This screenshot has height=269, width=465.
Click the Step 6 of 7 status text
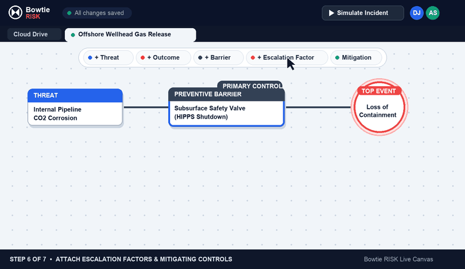121,259
